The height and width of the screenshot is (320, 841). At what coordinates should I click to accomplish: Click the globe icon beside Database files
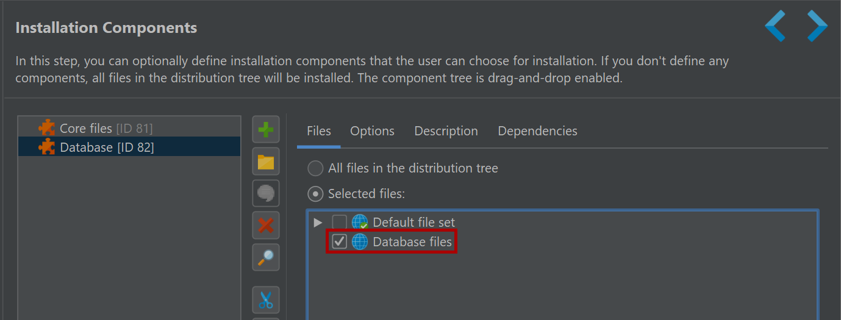point(360,242)
